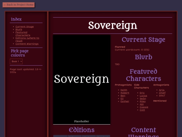Click the Pick page colours heading
This screenshot has height=137, width=182.
point(20,53)
